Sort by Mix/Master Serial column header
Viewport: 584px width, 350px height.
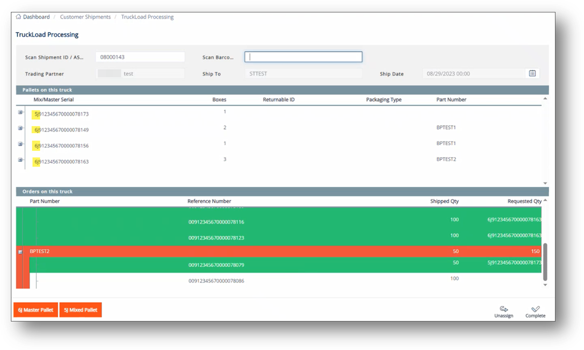click(53, 100)
